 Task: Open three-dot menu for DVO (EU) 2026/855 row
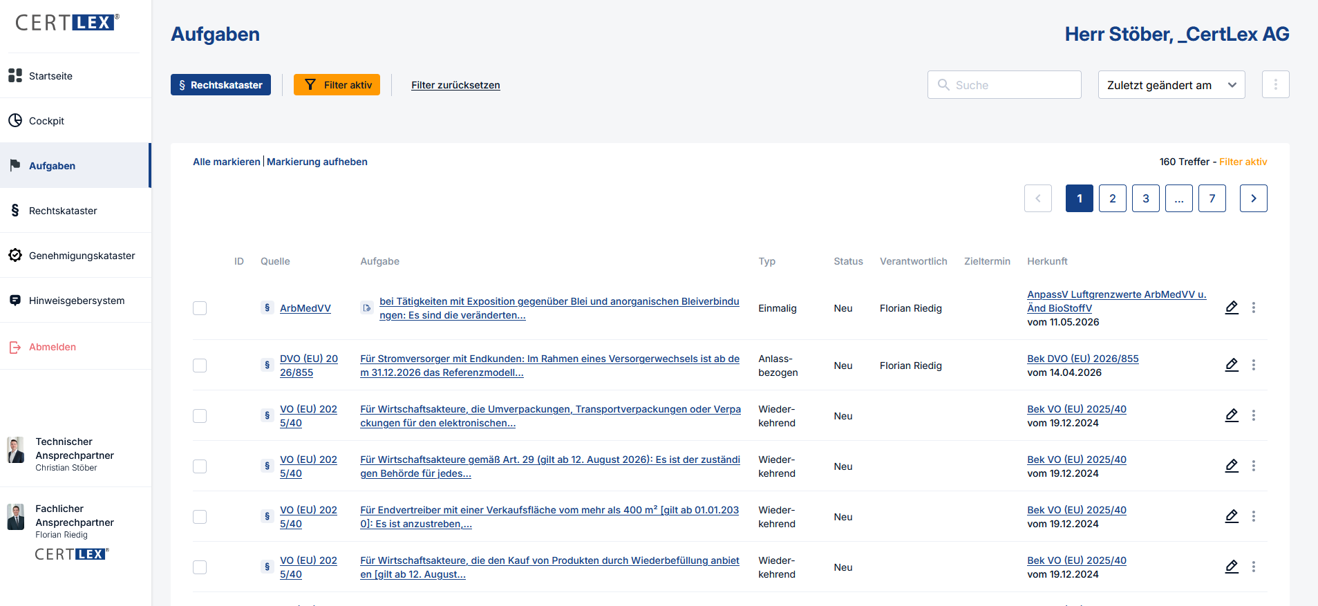(x=1254, y=365)
